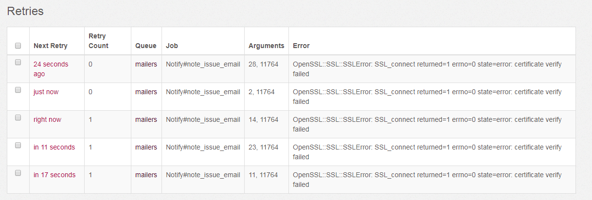The height and width of the screenshot is (200, 592).
Task: Click the 'right now' next retry link
Action: (x=47, y=119)
